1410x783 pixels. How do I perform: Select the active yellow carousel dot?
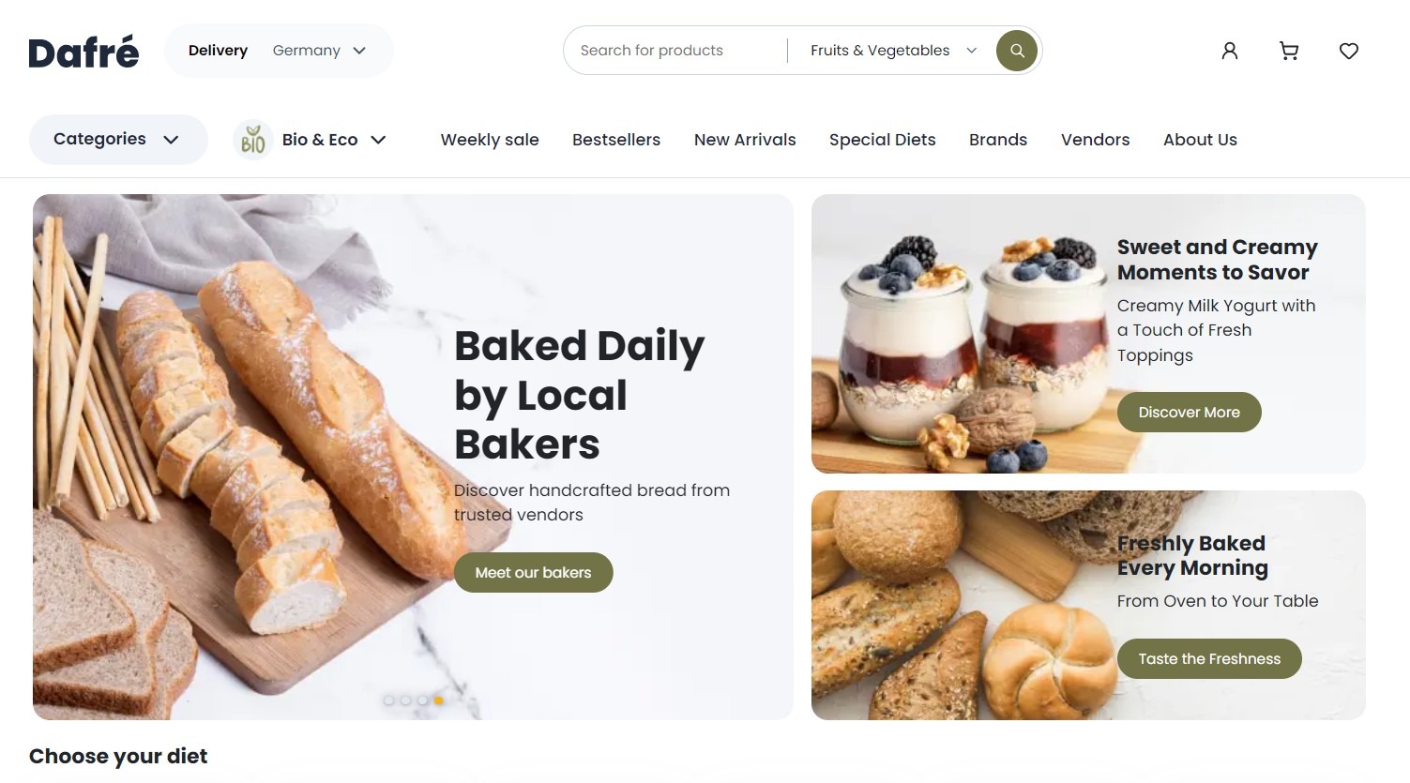pos(438,700)
